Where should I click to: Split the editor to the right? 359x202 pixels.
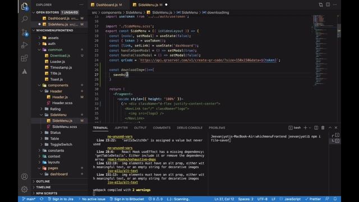328,4
